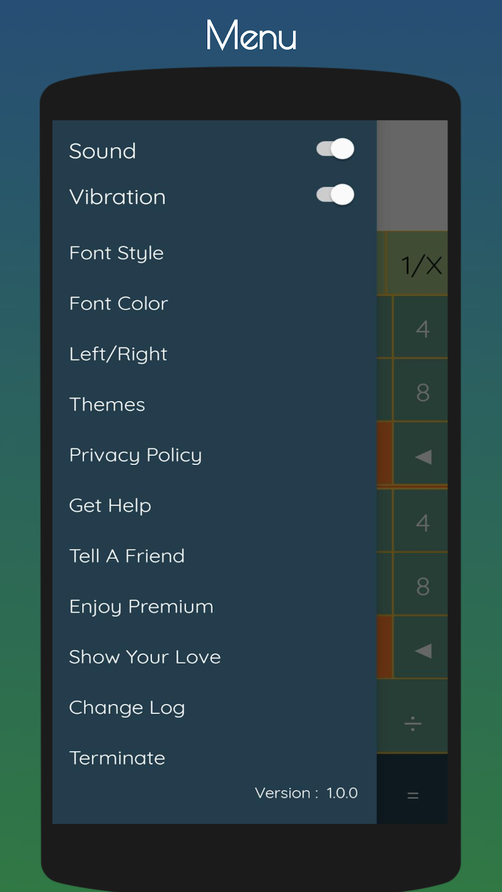The image size is (502, 892).
Task: Tap the gray calculator display area
Action: 412,175
